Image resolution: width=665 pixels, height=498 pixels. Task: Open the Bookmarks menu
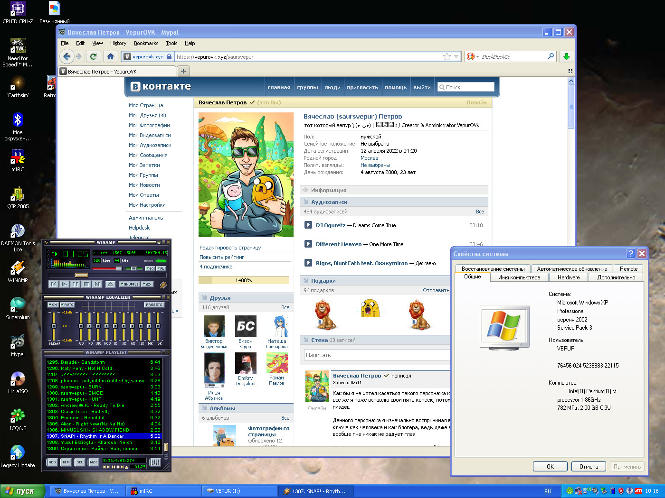146,43
